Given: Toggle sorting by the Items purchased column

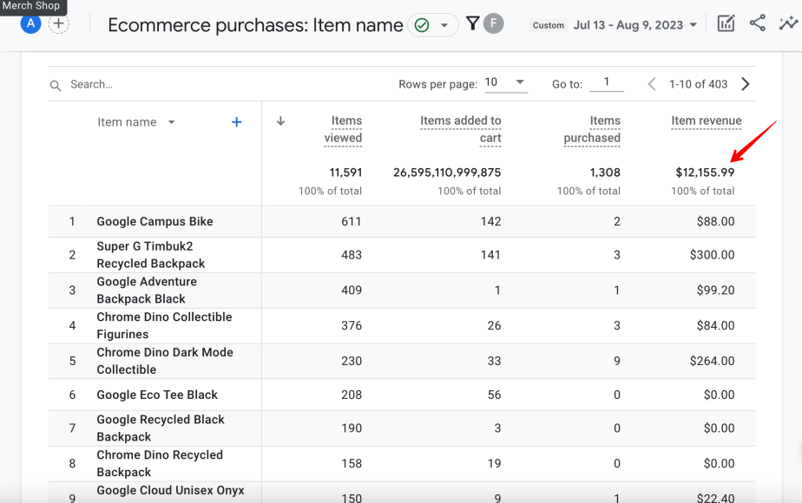Looking at the screenshot, I should click(x=592, y=129).
